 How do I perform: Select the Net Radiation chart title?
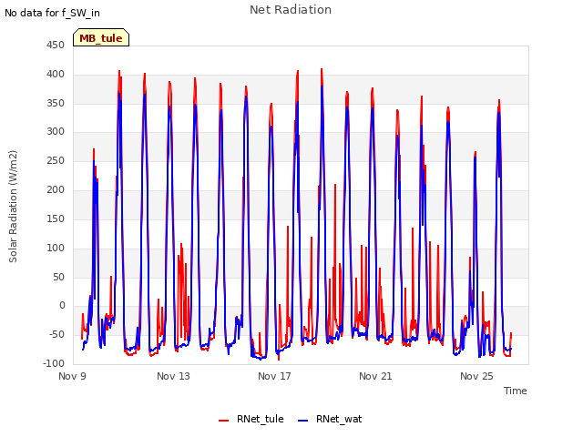coord(291,10)
